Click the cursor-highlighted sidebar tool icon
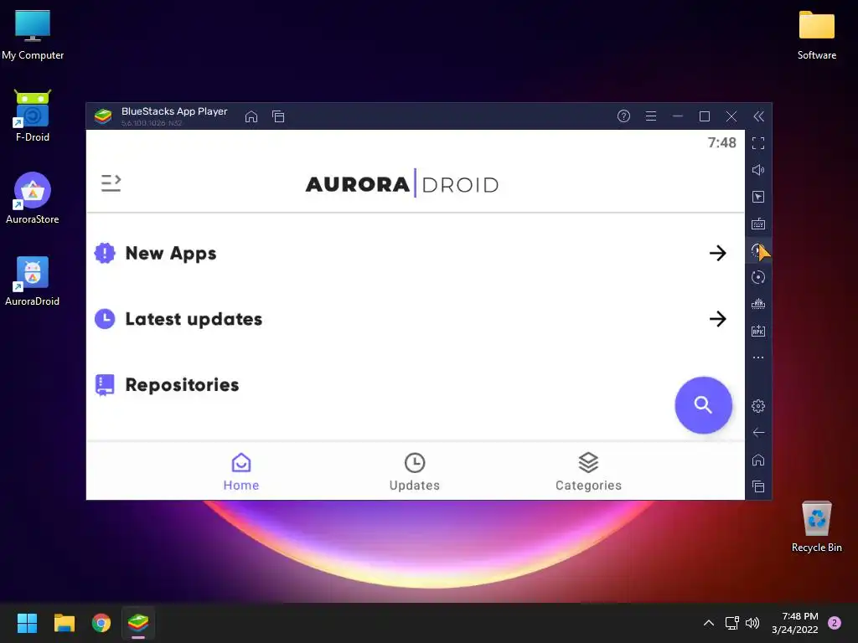Image resolution: width=858 pixels, height=643 pixels. coord(757,250)
